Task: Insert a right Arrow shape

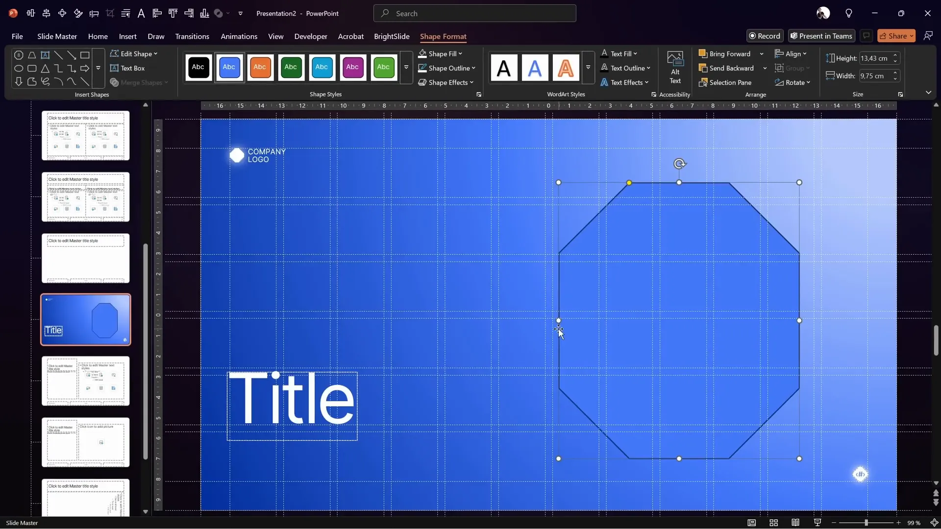Action: coord(85,69)
